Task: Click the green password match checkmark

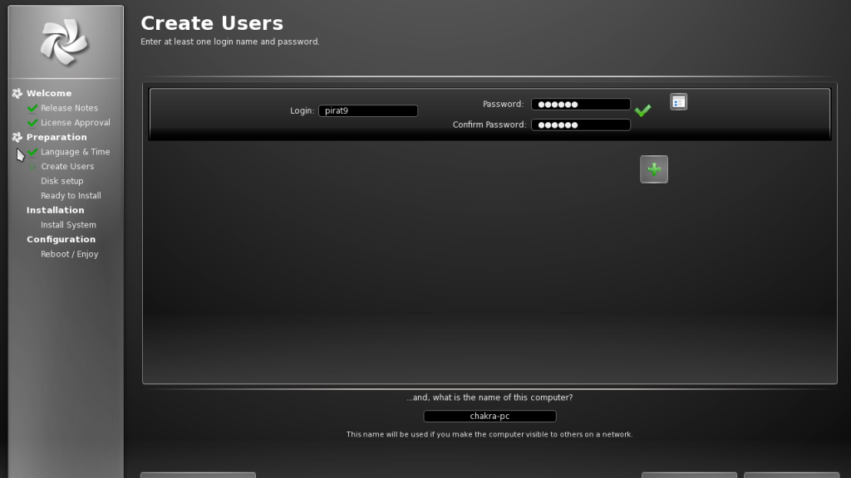Action: point(642,110)
